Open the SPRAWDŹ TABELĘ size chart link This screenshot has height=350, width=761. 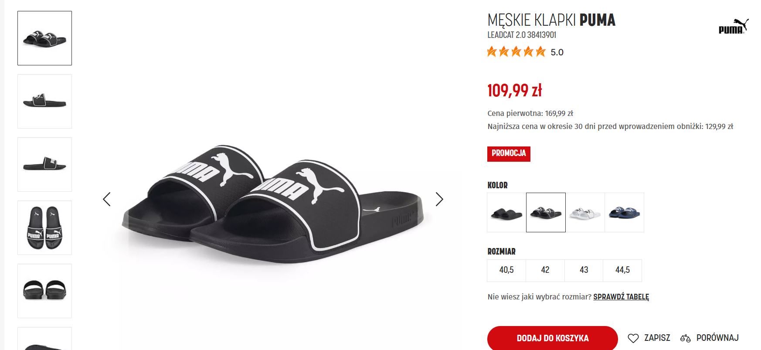tap(621, 297)
